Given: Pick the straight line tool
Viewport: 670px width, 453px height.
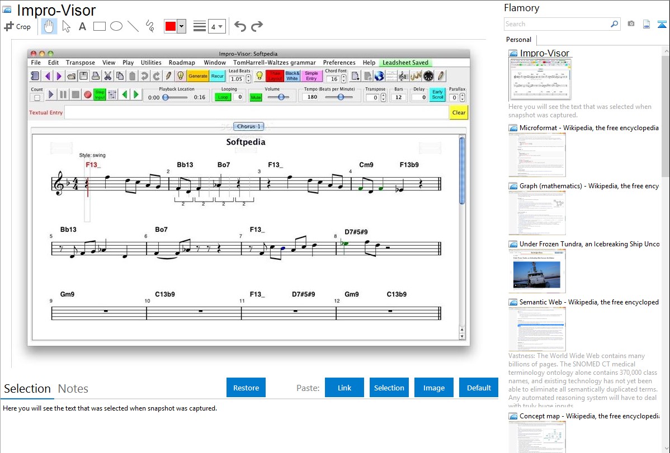Looking at the screenshot, I should tap(133, 26).
